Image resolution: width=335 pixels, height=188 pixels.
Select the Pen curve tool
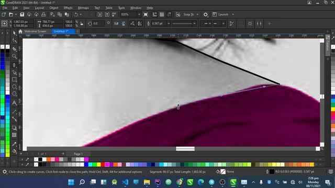click(14, 65)
